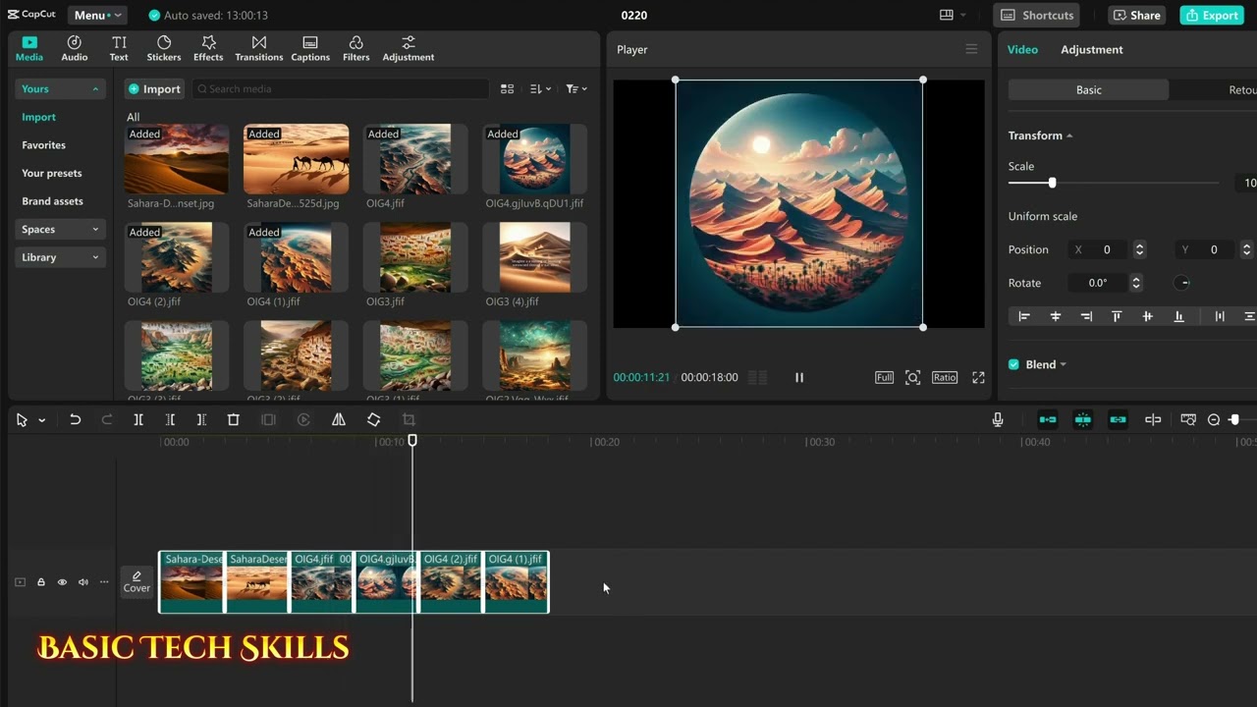The image size is (1257, 707).
Task: Delete right of the playhead
Action: click(201, 419)
